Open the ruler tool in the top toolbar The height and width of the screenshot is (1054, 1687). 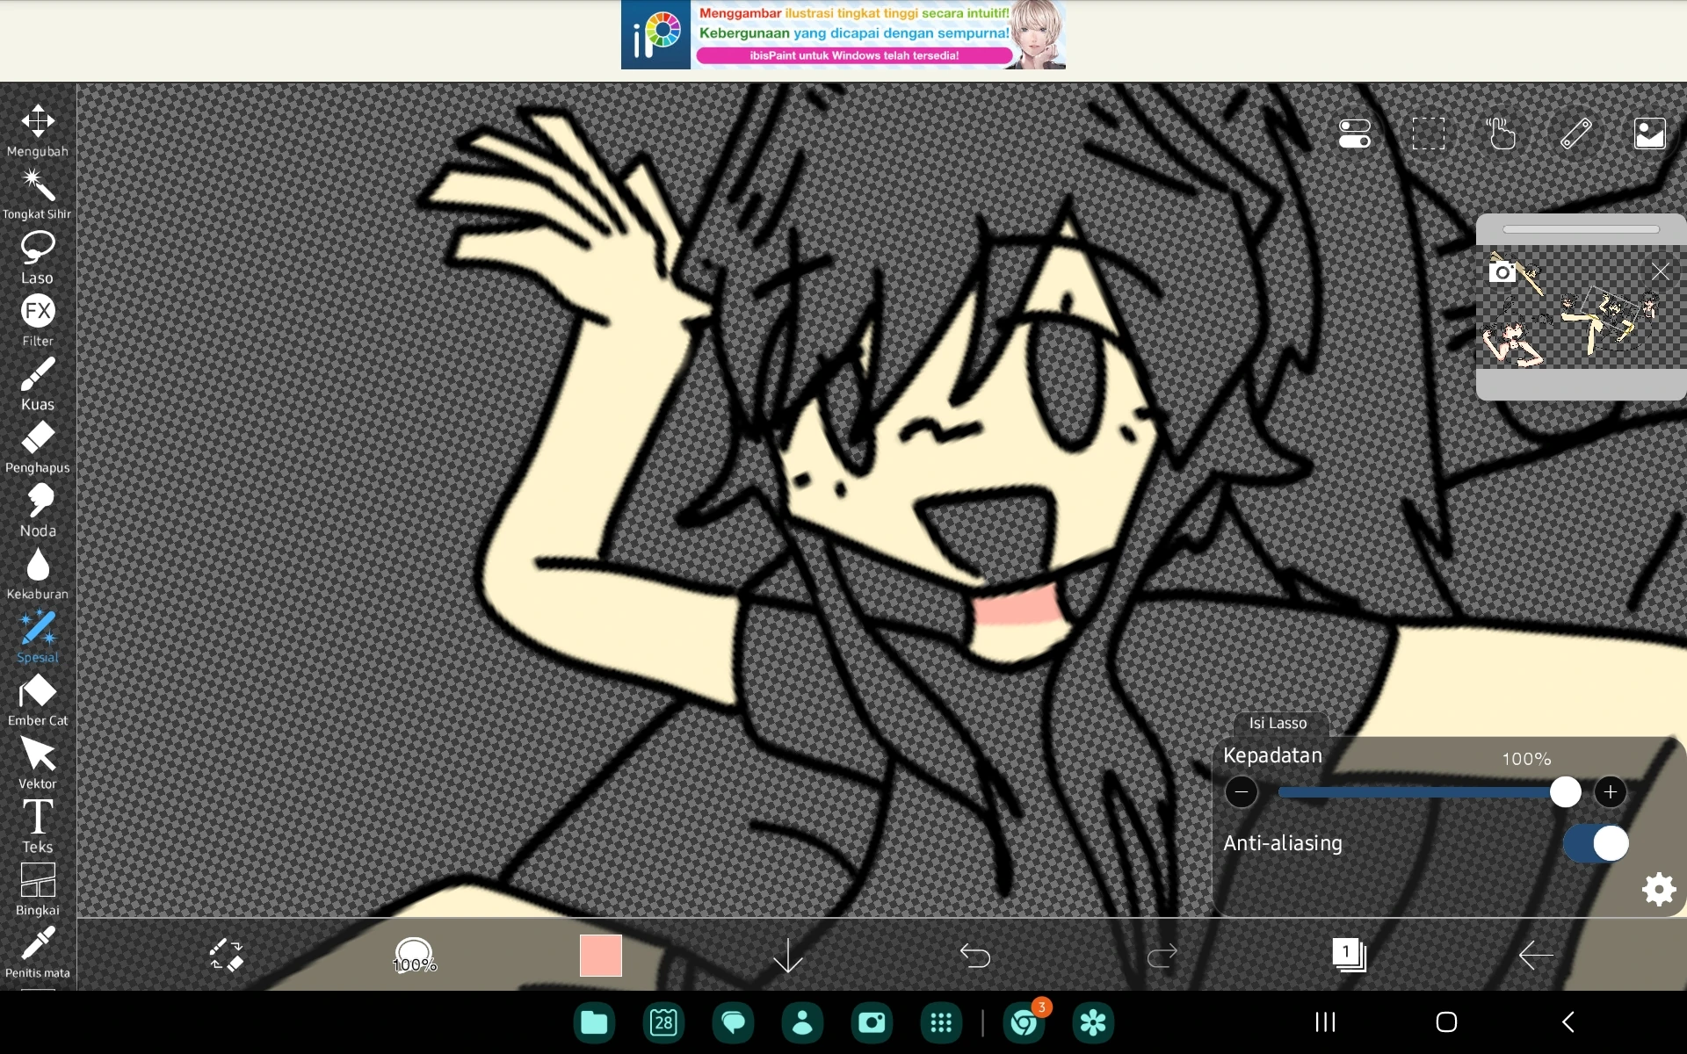(1575, 133)
